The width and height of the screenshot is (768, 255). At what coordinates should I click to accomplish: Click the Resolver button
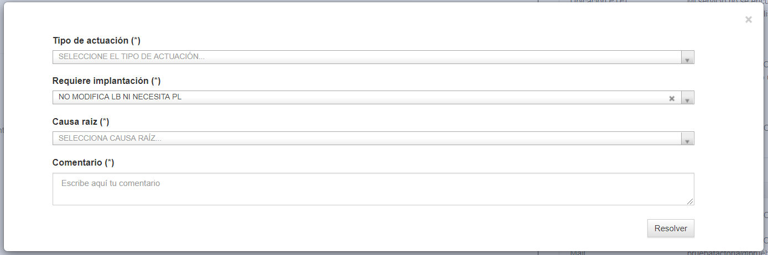[x=671, y=229]
